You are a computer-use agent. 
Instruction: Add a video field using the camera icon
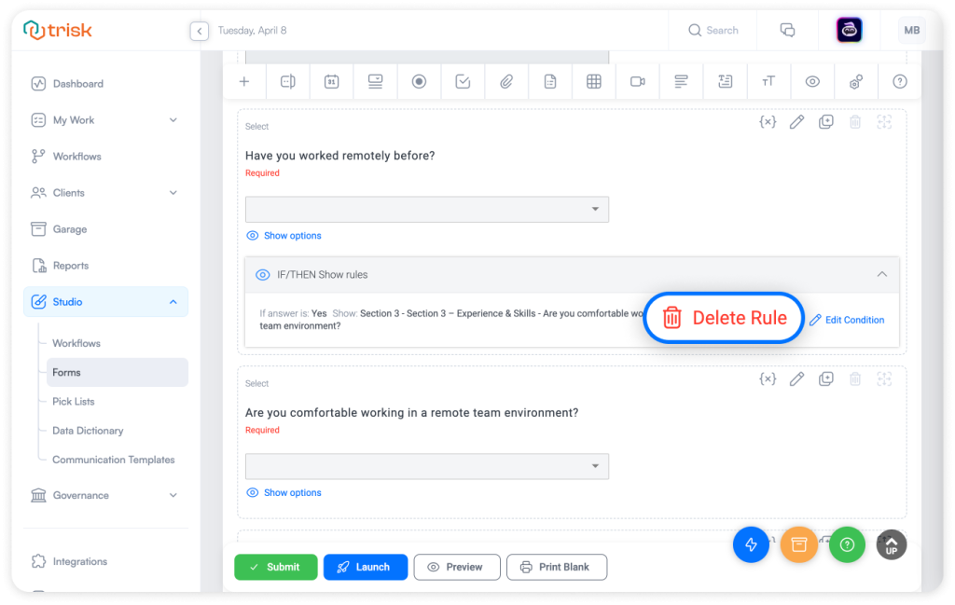[638, 82]
